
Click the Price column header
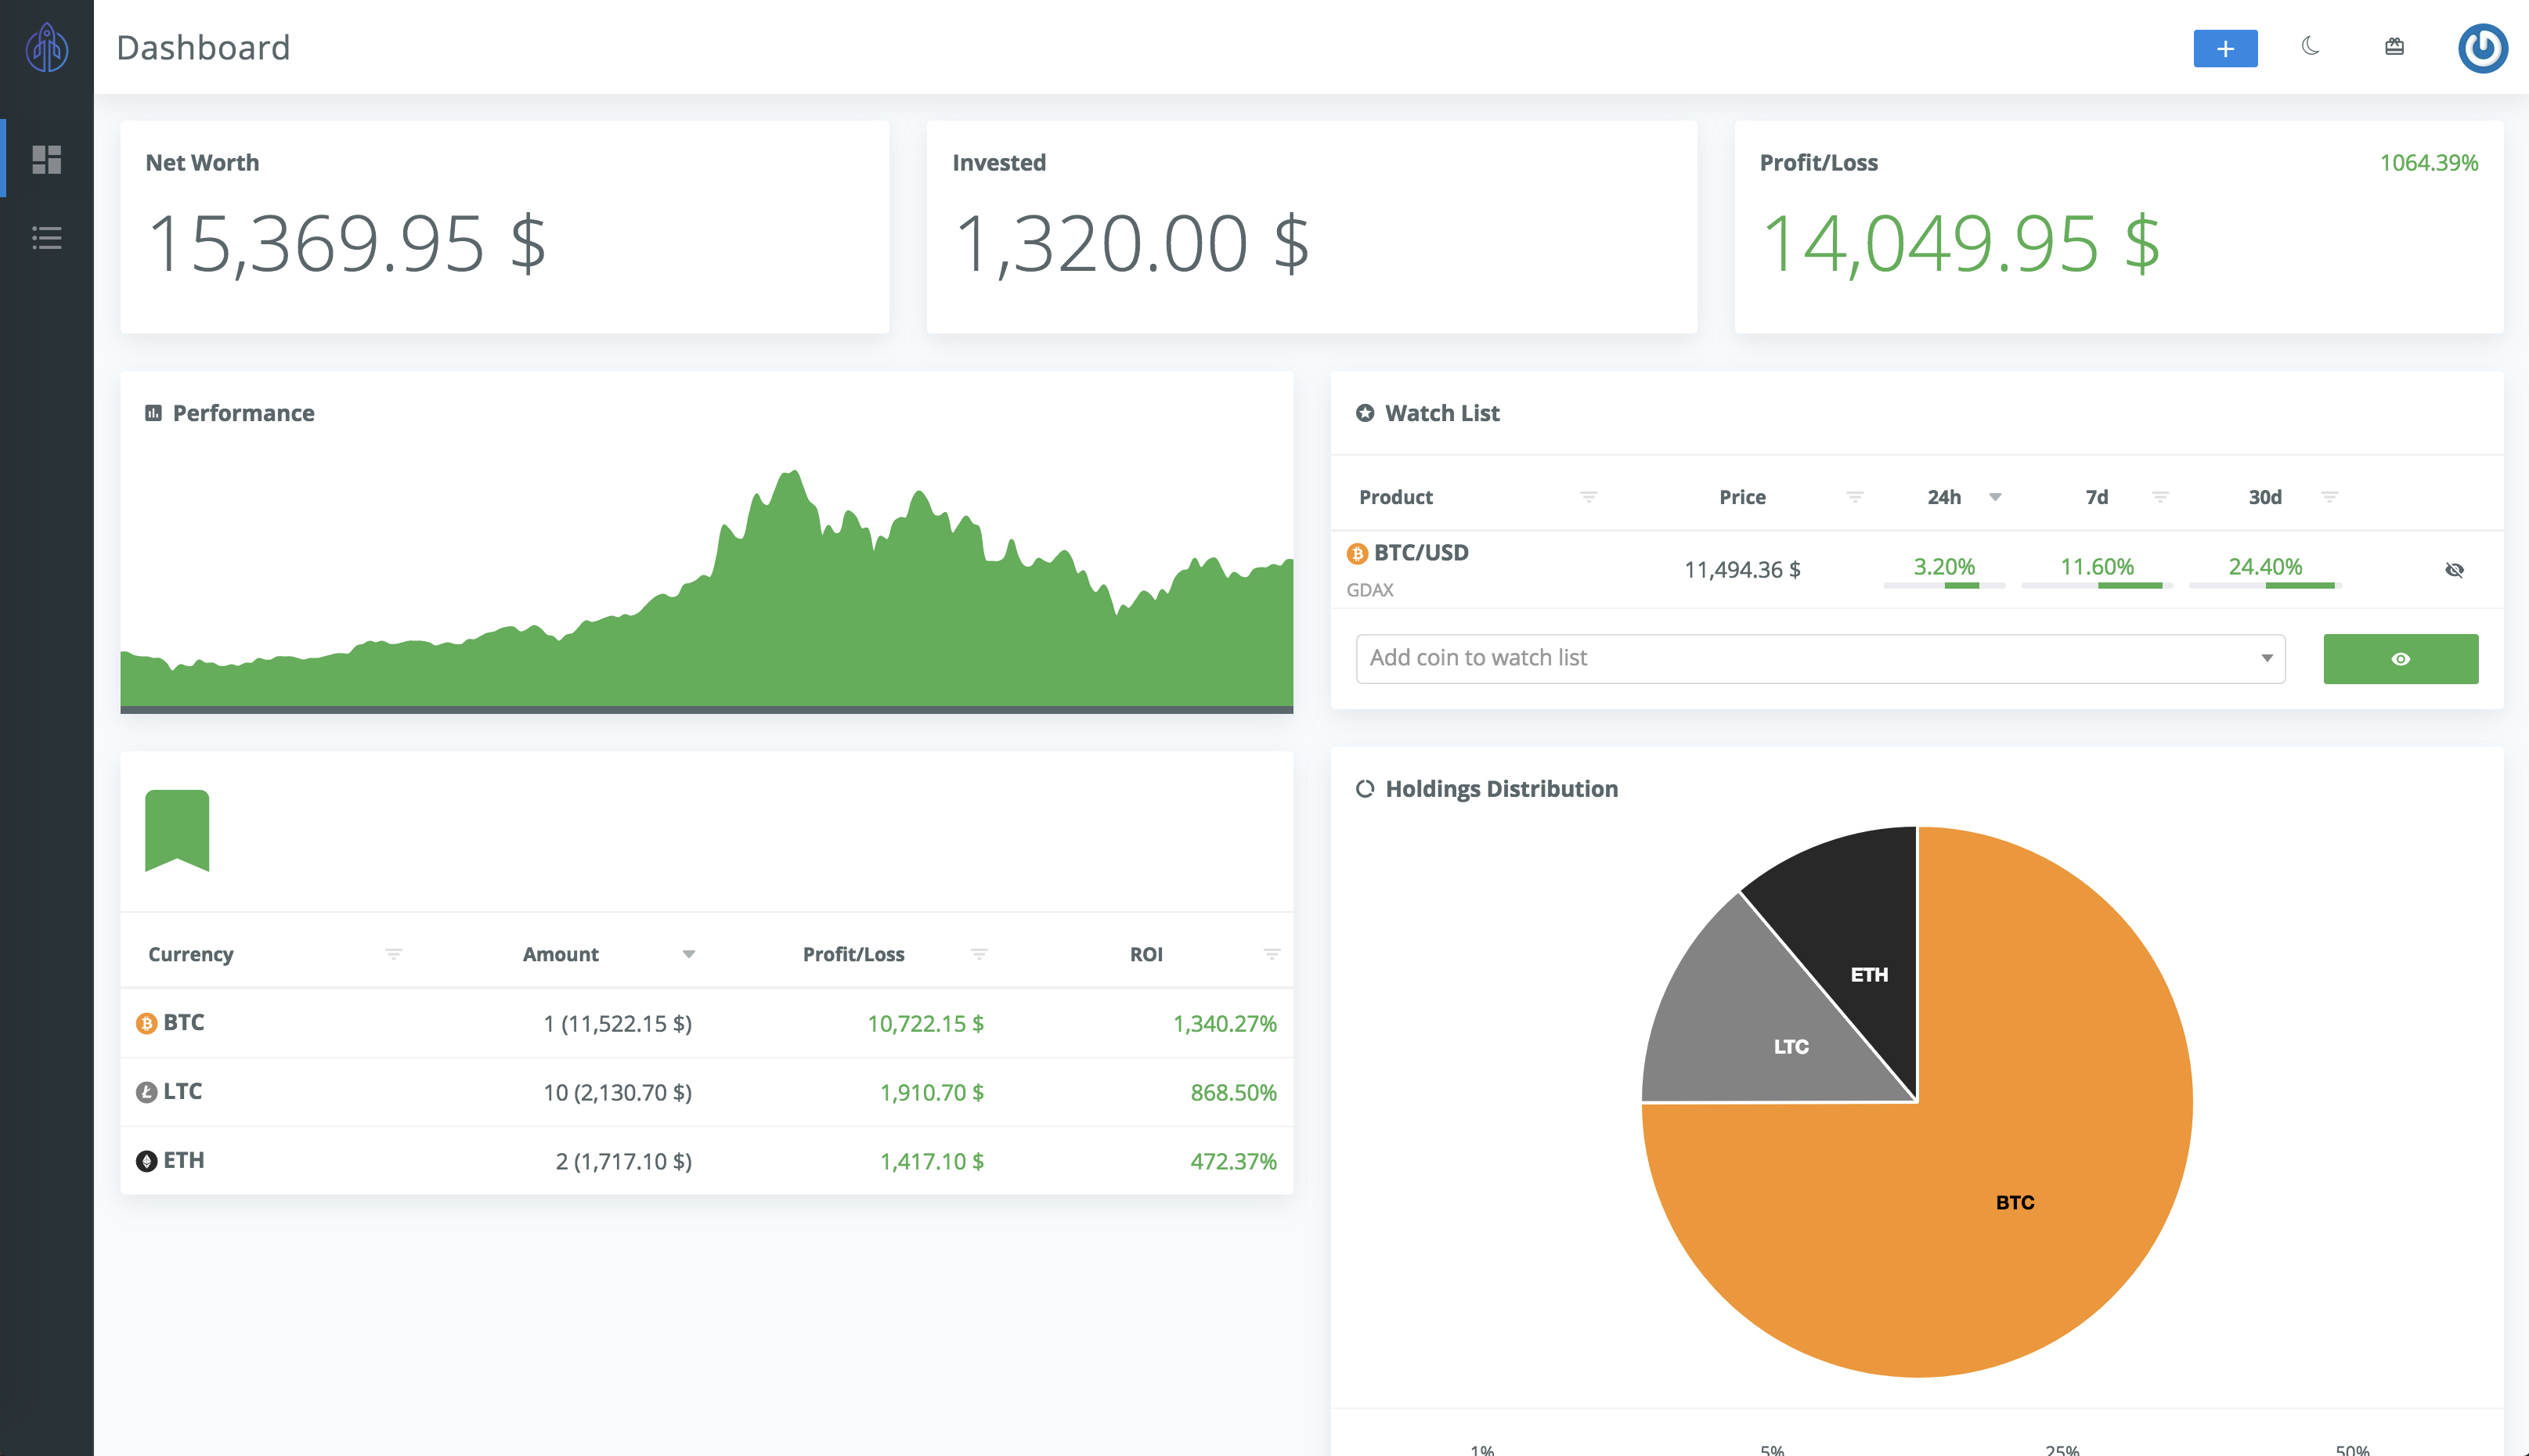click(x=1742, y=497)
